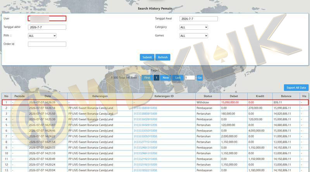
Task: Open the Games dropdown
Action: (193, 36)
